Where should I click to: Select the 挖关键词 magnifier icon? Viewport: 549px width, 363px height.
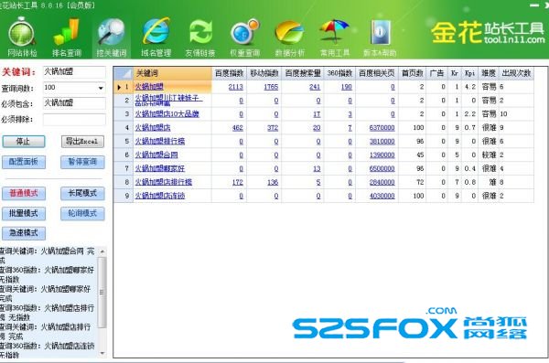pos(112,38)
